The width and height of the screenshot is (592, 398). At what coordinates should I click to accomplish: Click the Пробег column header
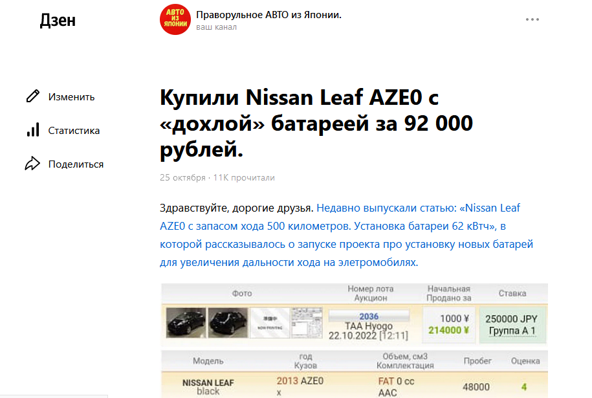click(477, 361)
